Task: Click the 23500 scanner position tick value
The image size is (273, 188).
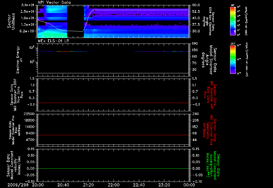Action: coord(29,114)
